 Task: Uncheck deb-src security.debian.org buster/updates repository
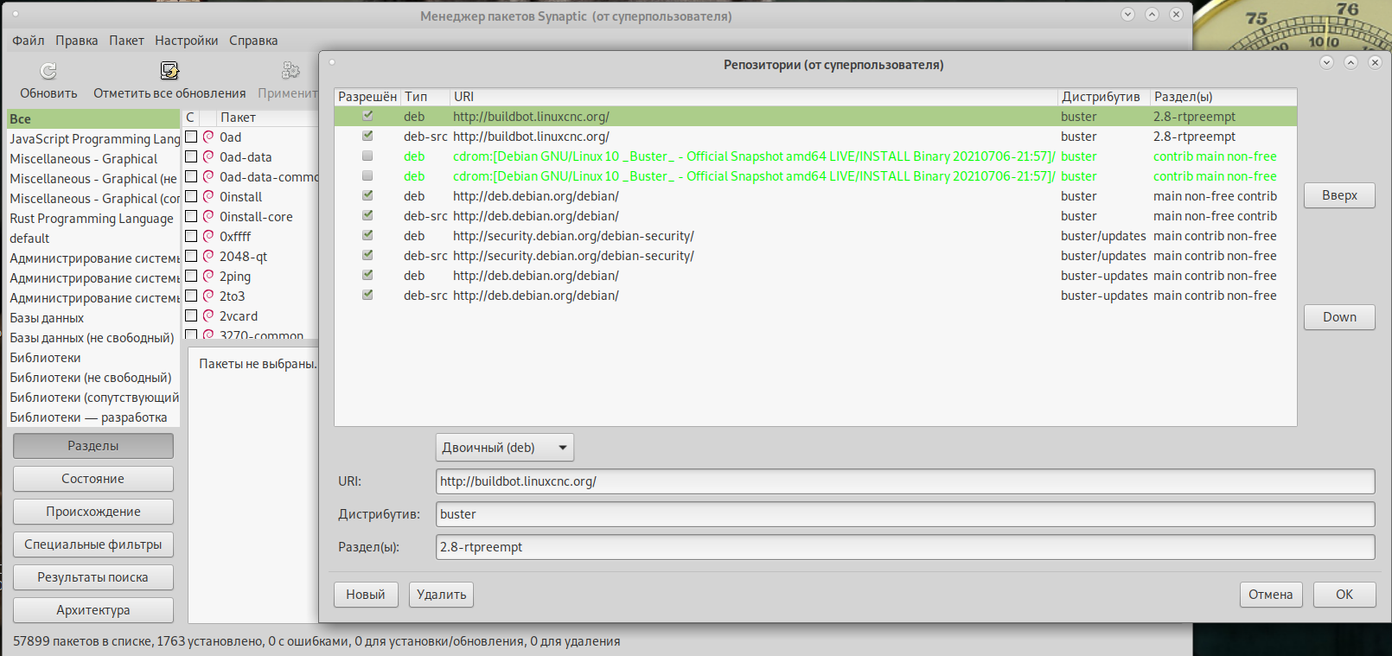point(367,255)
